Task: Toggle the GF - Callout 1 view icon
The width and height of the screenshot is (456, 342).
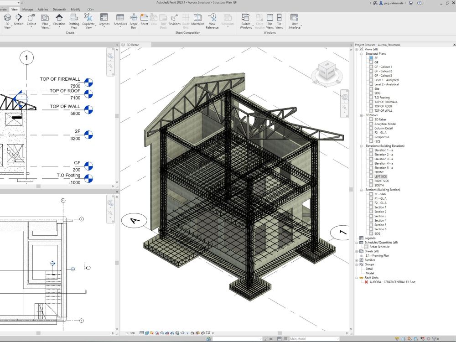Action: click(x=371, y=67)
